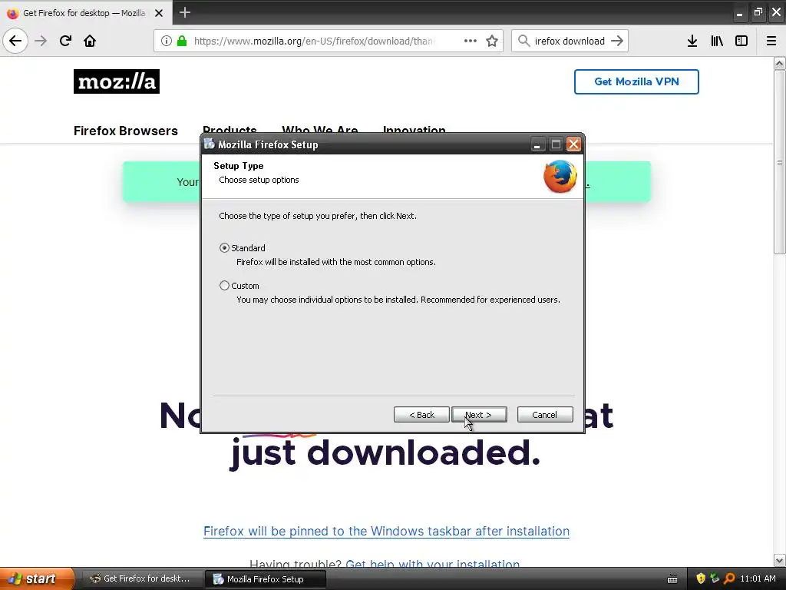Open the taskbar pinning info link
Image resolution: width=786 pixels, height=590 pixels.
(387, 531)
